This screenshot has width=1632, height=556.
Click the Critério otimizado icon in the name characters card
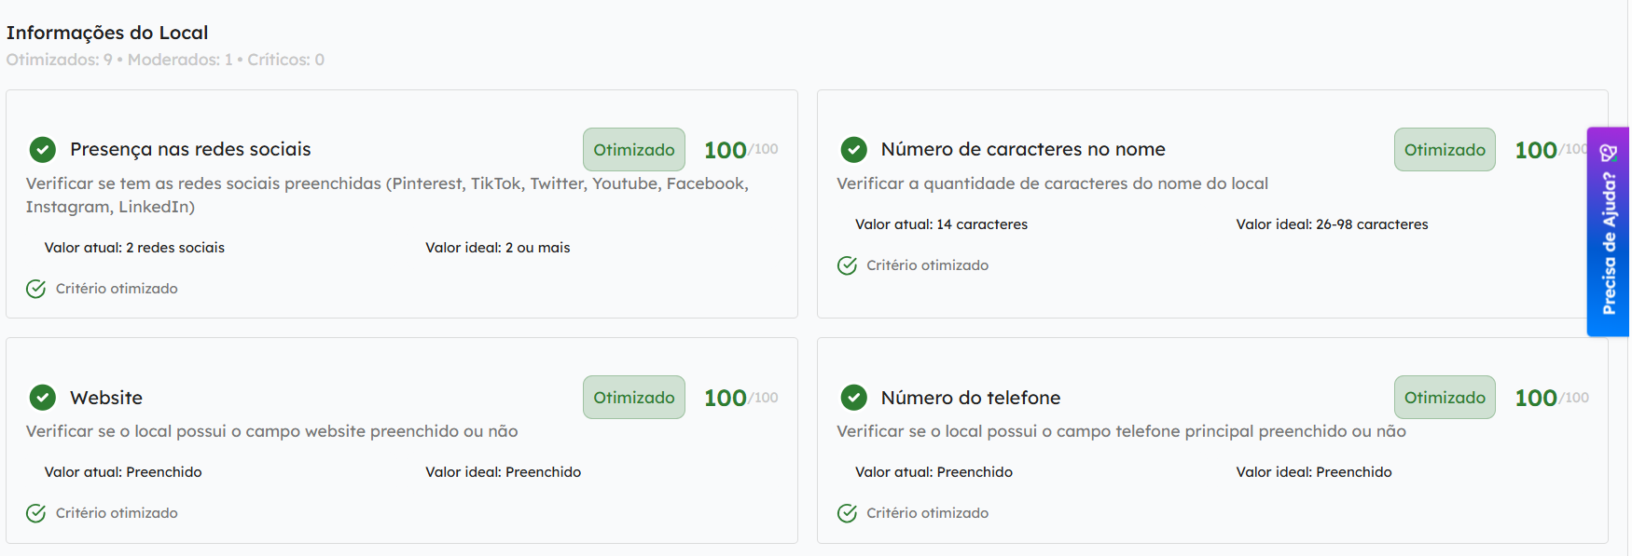point(847,265)
